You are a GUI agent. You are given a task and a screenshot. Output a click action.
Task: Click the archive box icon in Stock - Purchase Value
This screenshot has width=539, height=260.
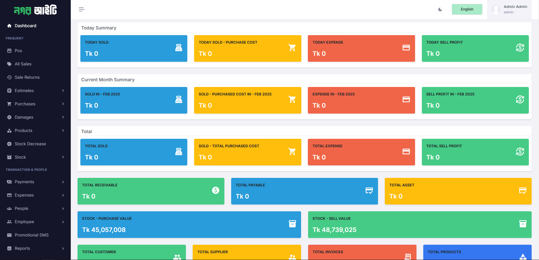coord(292,224)
